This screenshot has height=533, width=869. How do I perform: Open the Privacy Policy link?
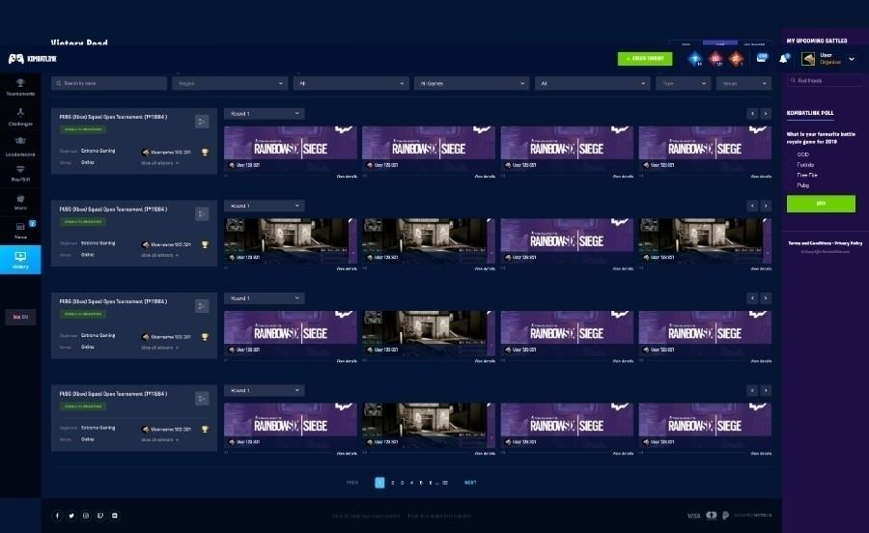(849, 243)
